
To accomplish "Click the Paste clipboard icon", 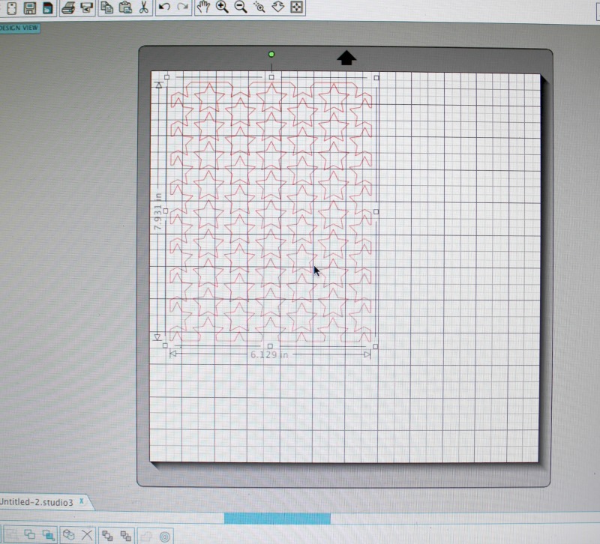I will coord(125,7).
